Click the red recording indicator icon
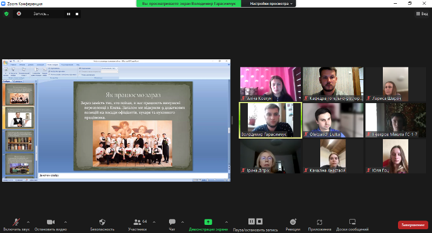 pos(19,13)
